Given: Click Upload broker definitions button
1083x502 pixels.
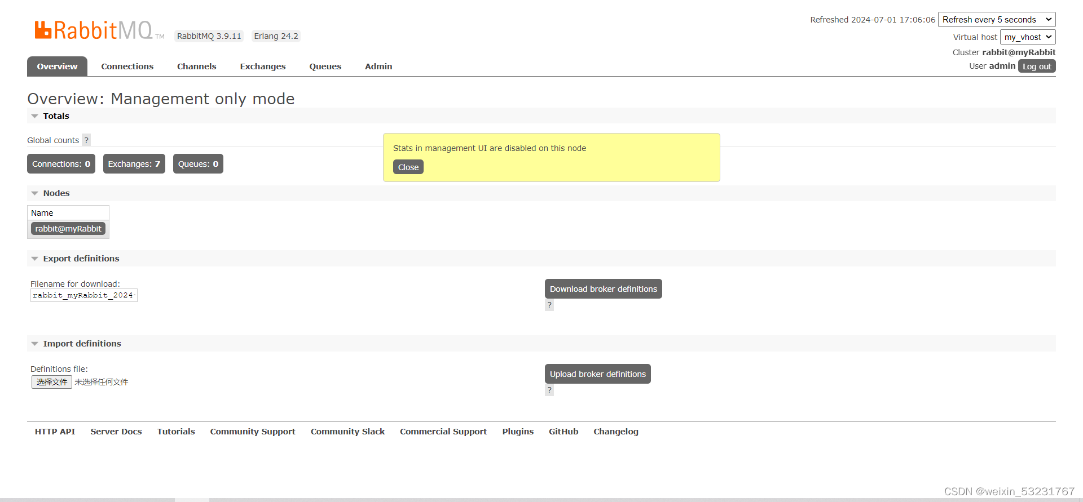Looking at the screenshot, I should (598, 374).
